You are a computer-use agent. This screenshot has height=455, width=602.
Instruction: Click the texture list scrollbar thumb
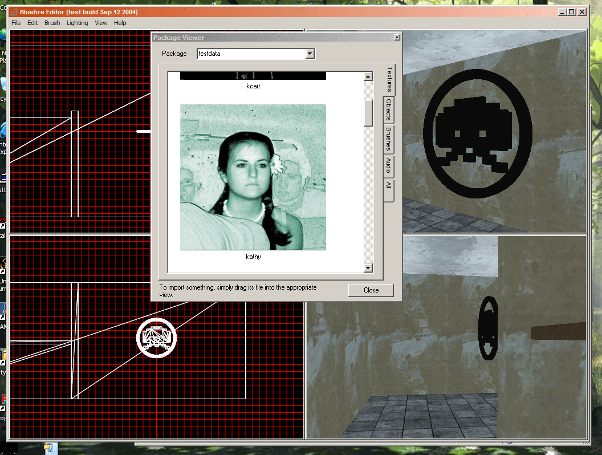click(x=368, y=113)
